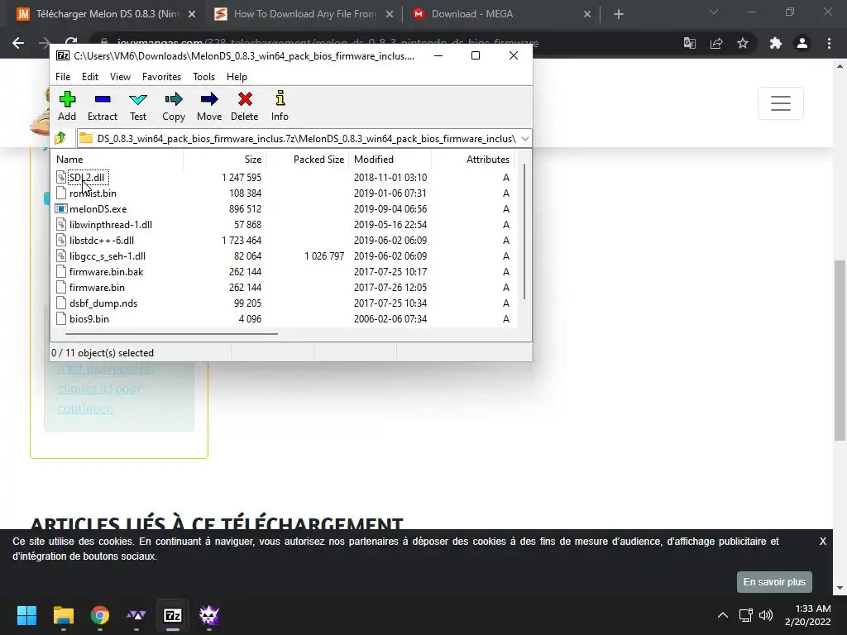Click the 7-Zip taskbar icon
The height and width of the screenshot is (635, 847).
[173, 615]
